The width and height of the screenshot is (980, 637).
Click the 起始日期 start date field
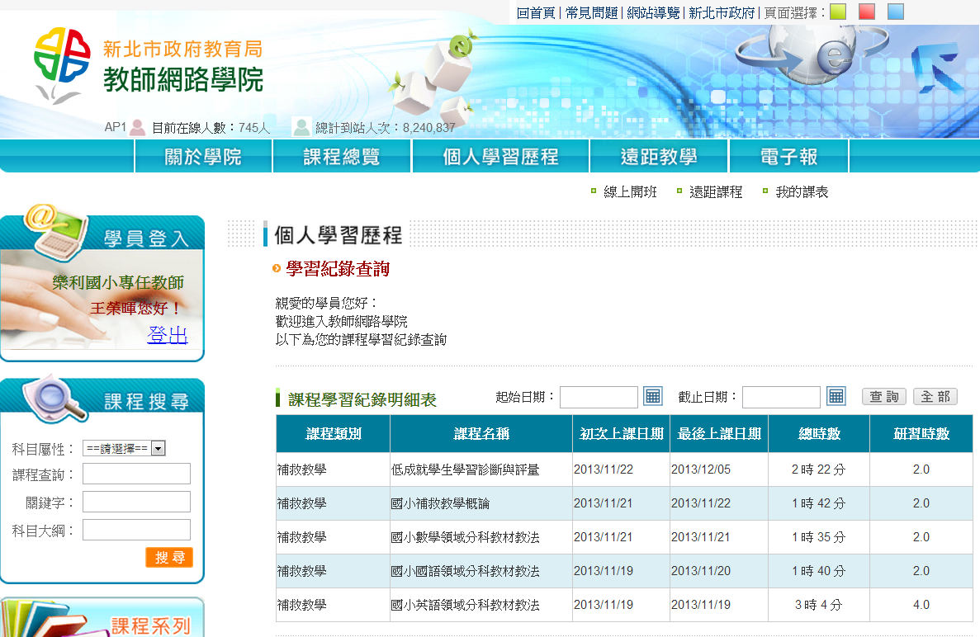(599, 397)
